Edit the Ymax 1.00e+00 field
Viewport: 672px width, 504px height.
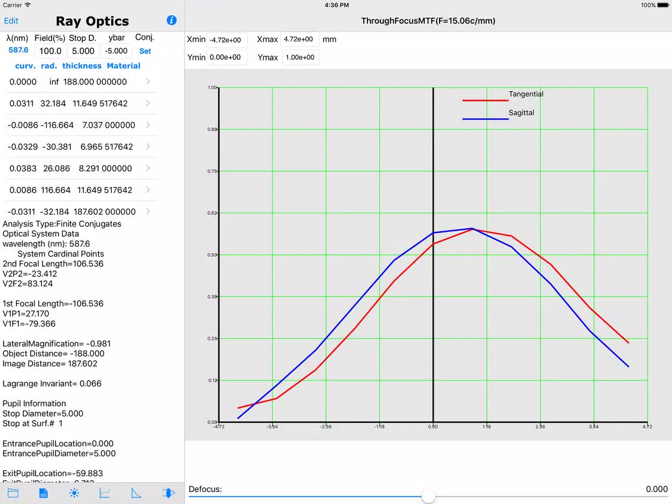click(300, 57)
